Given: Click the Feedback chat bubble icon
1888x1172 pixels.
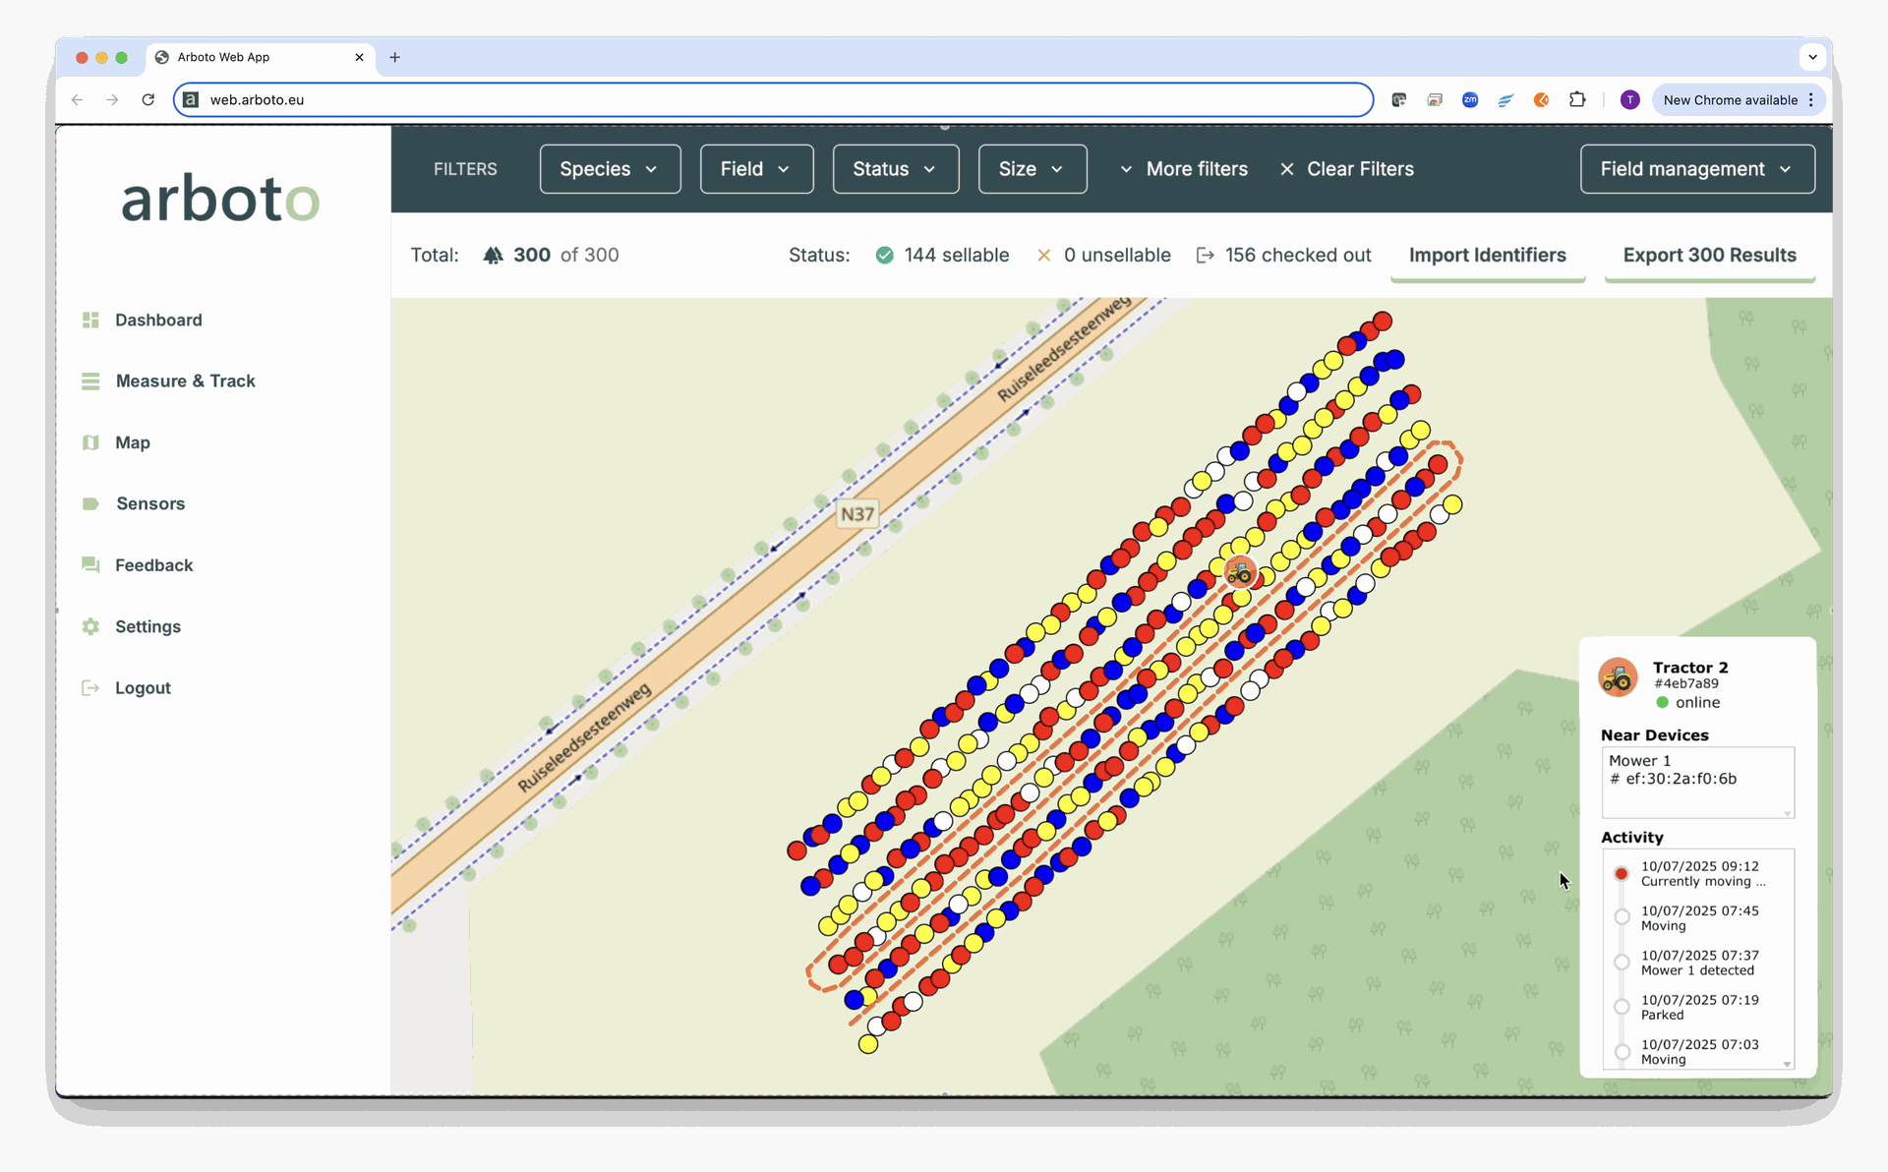Looking at the screenshot, I should (90, 565).
